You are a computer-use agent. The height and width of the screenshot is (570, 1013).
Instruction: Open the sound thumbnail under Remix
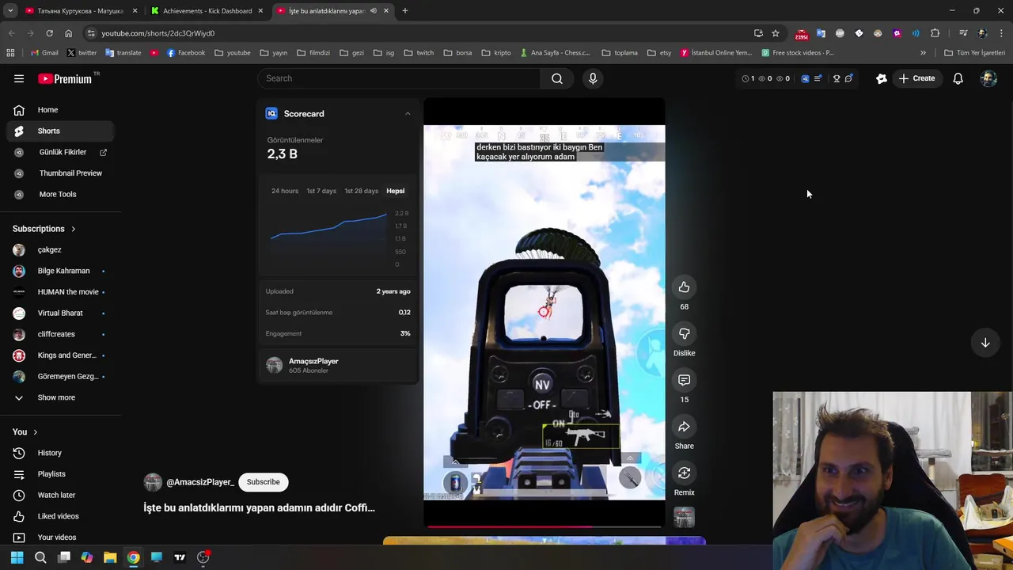pyautogui.click(x=684, y=518)
